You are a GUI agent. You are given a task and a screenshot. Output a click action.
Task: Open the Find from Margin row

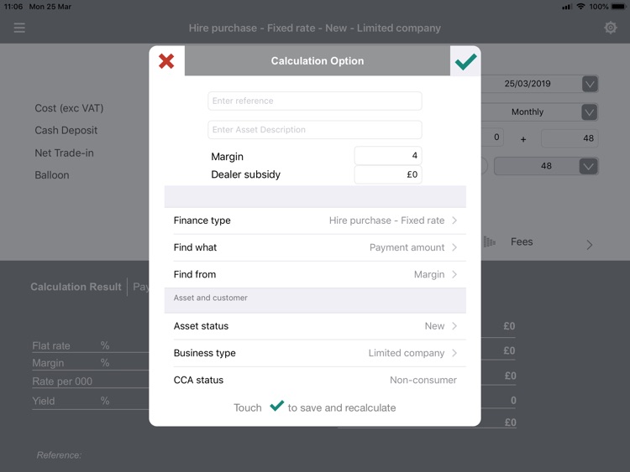click(x=315, y=274)
